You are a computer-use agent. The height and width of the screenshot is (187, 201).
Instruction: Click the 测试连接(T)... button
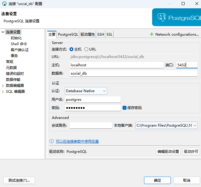(19, 180)
